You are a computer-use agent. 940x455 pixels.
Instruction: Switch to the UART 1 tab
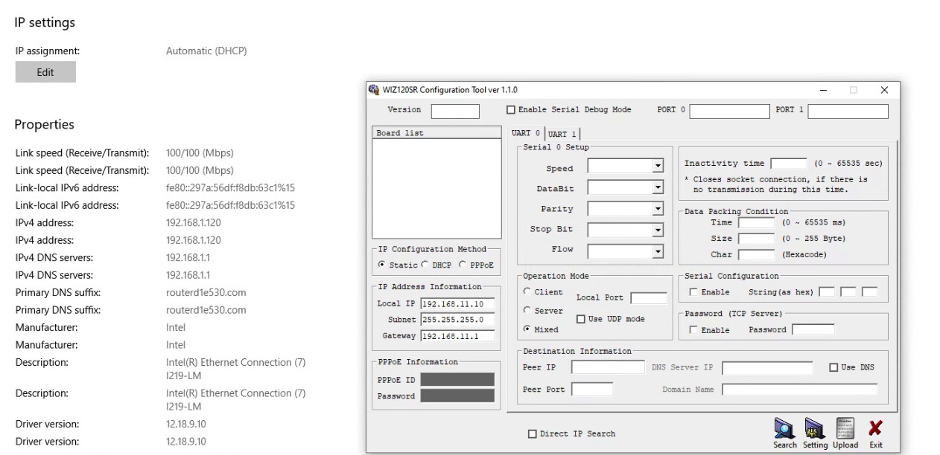click(x=562, y=135)
